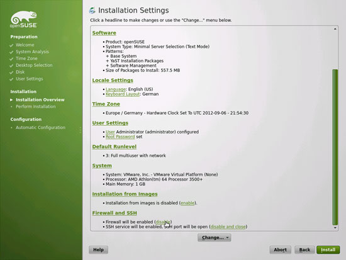The height and width of the screenshot is (260, 346).
Task: Click scrollbar down arrow in settings list
Action: 335,227
